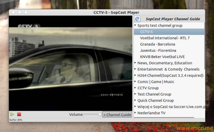Click the Comic | Game | Music label

[x=156, y=82]
